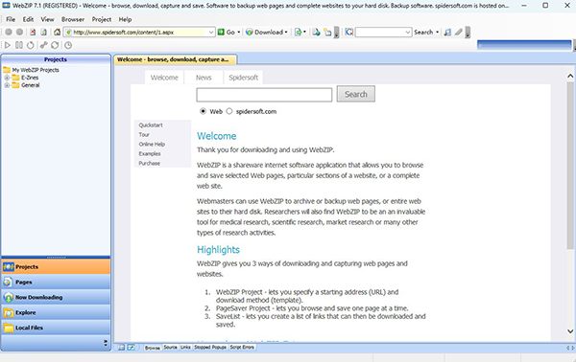Click the Google G search engine icon

click(x=349, y=33)
